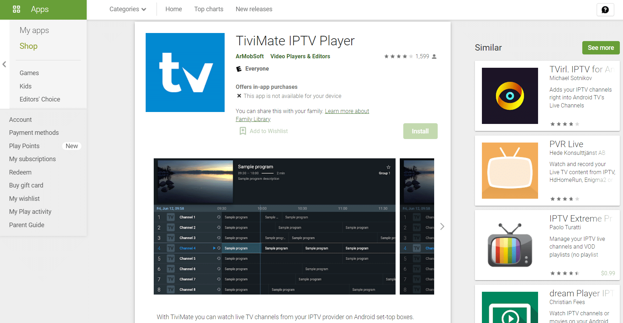Click the first TiviMate screenshot
Screen dimensions: 623x323
tap(274, 226)
